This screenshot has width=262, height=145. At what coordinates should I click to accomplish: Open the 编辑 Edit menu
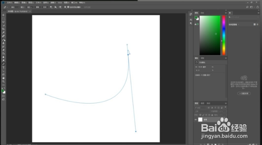tap(17, 3)
